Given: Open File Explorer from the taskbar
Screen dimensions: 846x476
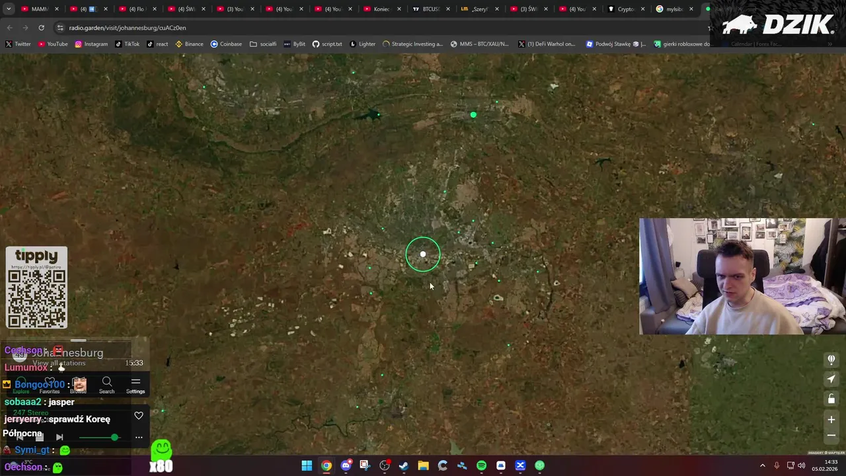Looking at the screenshot, I should coord(423,465).
